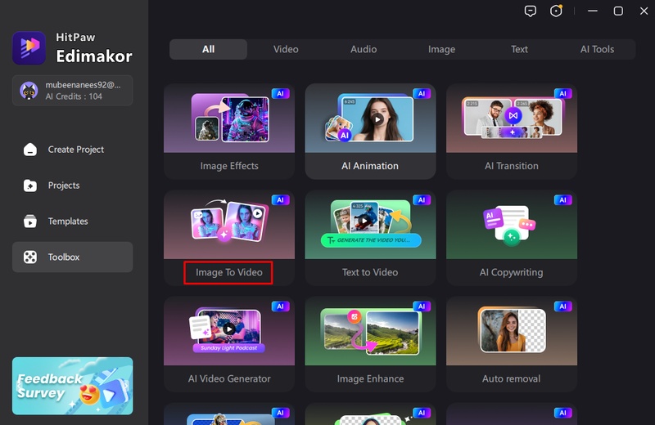
Task: Maximize the Edimakor window
Action: (618, 11)
